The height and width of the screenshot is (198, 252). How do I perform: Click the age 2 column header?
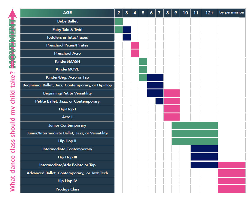click(119, 13)
